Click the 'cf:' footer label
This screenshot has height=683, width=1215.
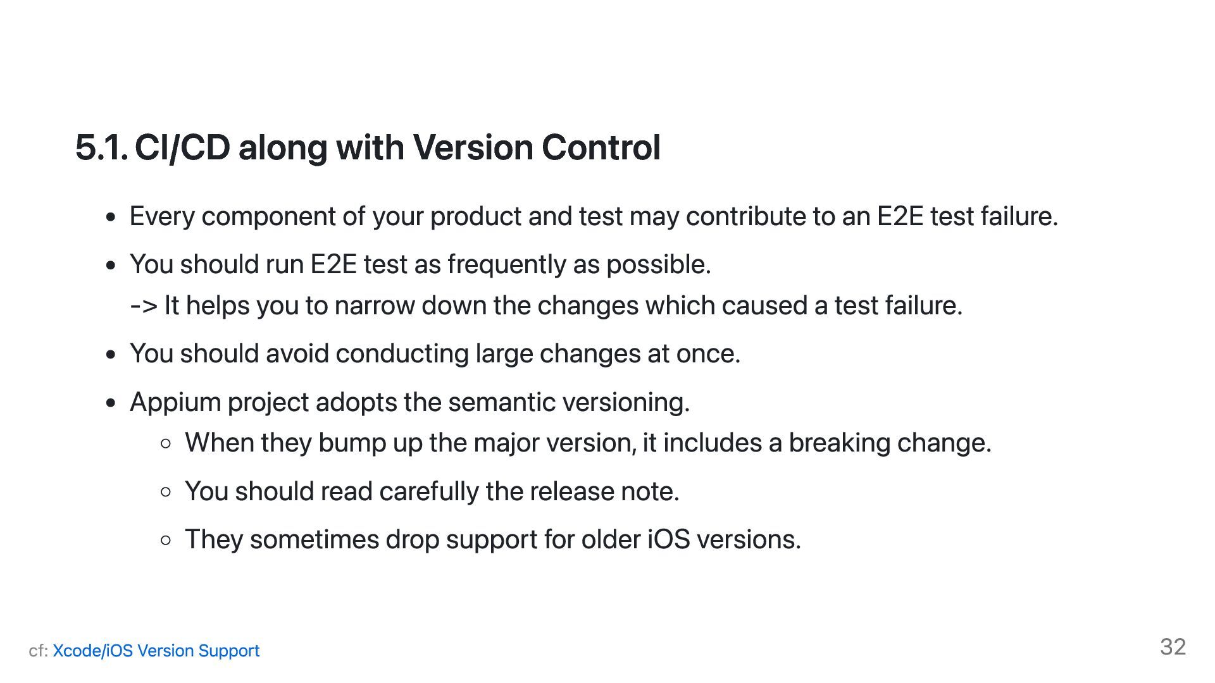click(38, 651)
